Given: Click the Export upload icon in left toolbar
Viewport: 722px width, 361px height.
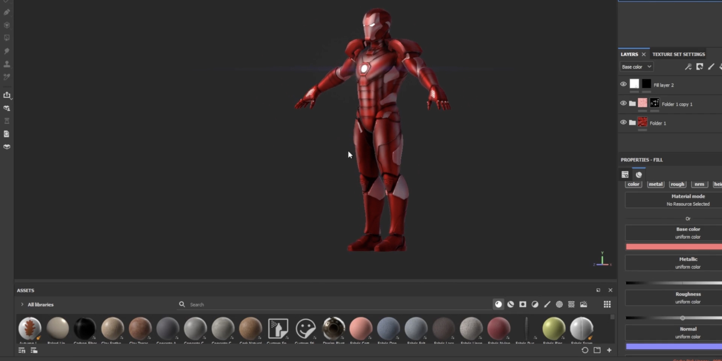Looking at the screenshot, I should point(7,95).
